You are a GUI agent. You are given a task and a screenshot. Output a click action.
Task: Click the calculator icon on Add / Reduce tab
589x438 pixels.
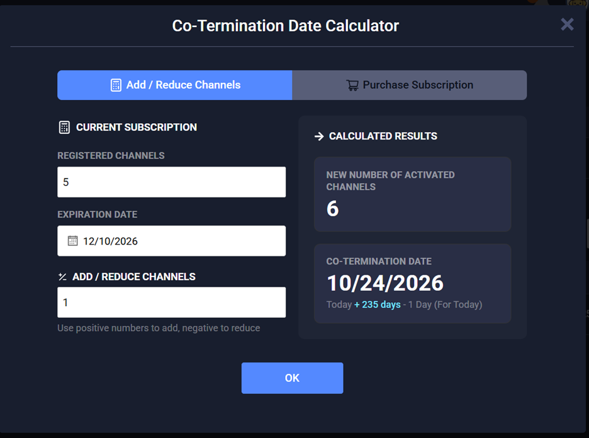click(x=116, y=85)
